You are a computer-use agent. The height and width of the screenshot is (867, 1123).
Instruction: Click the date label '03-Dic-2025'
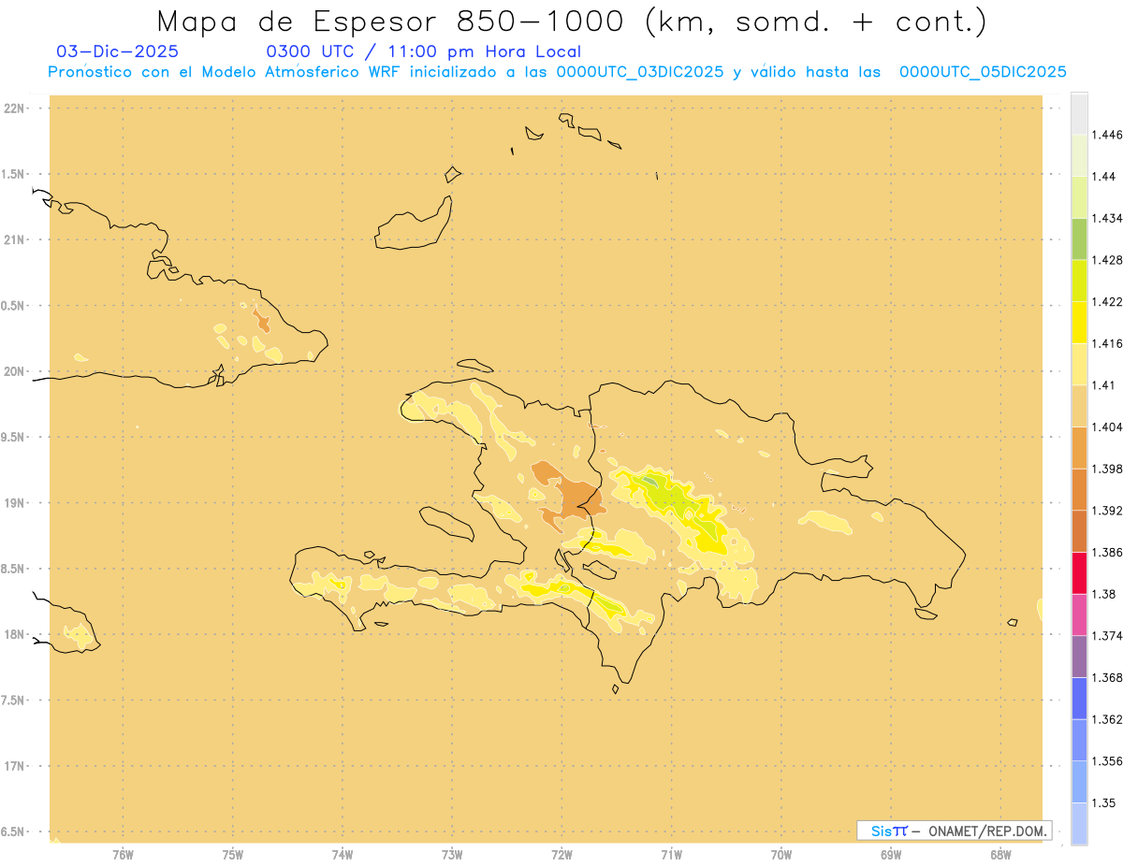coord(117,51)
